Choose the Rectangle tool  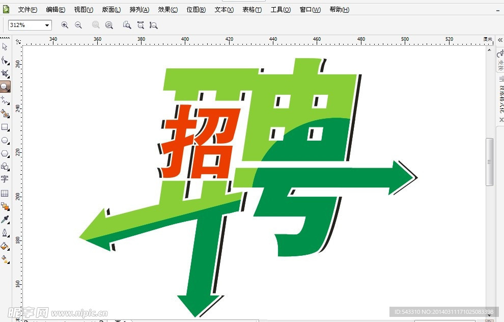(x=6, y=128)
